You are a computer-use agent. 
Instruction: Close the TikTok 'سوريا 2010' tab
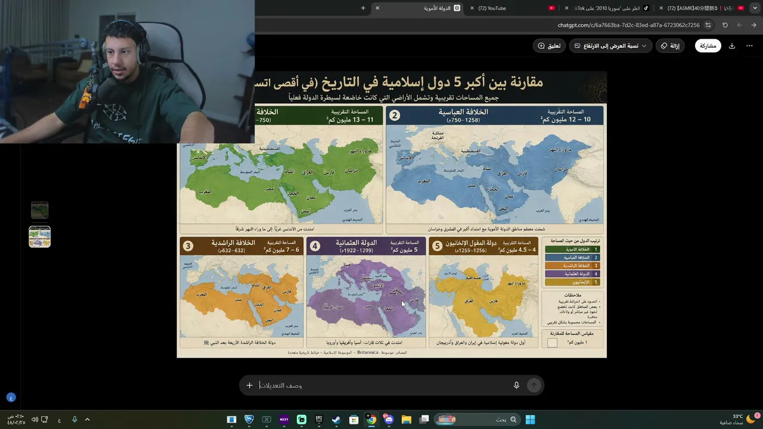[x=566, y=8]
